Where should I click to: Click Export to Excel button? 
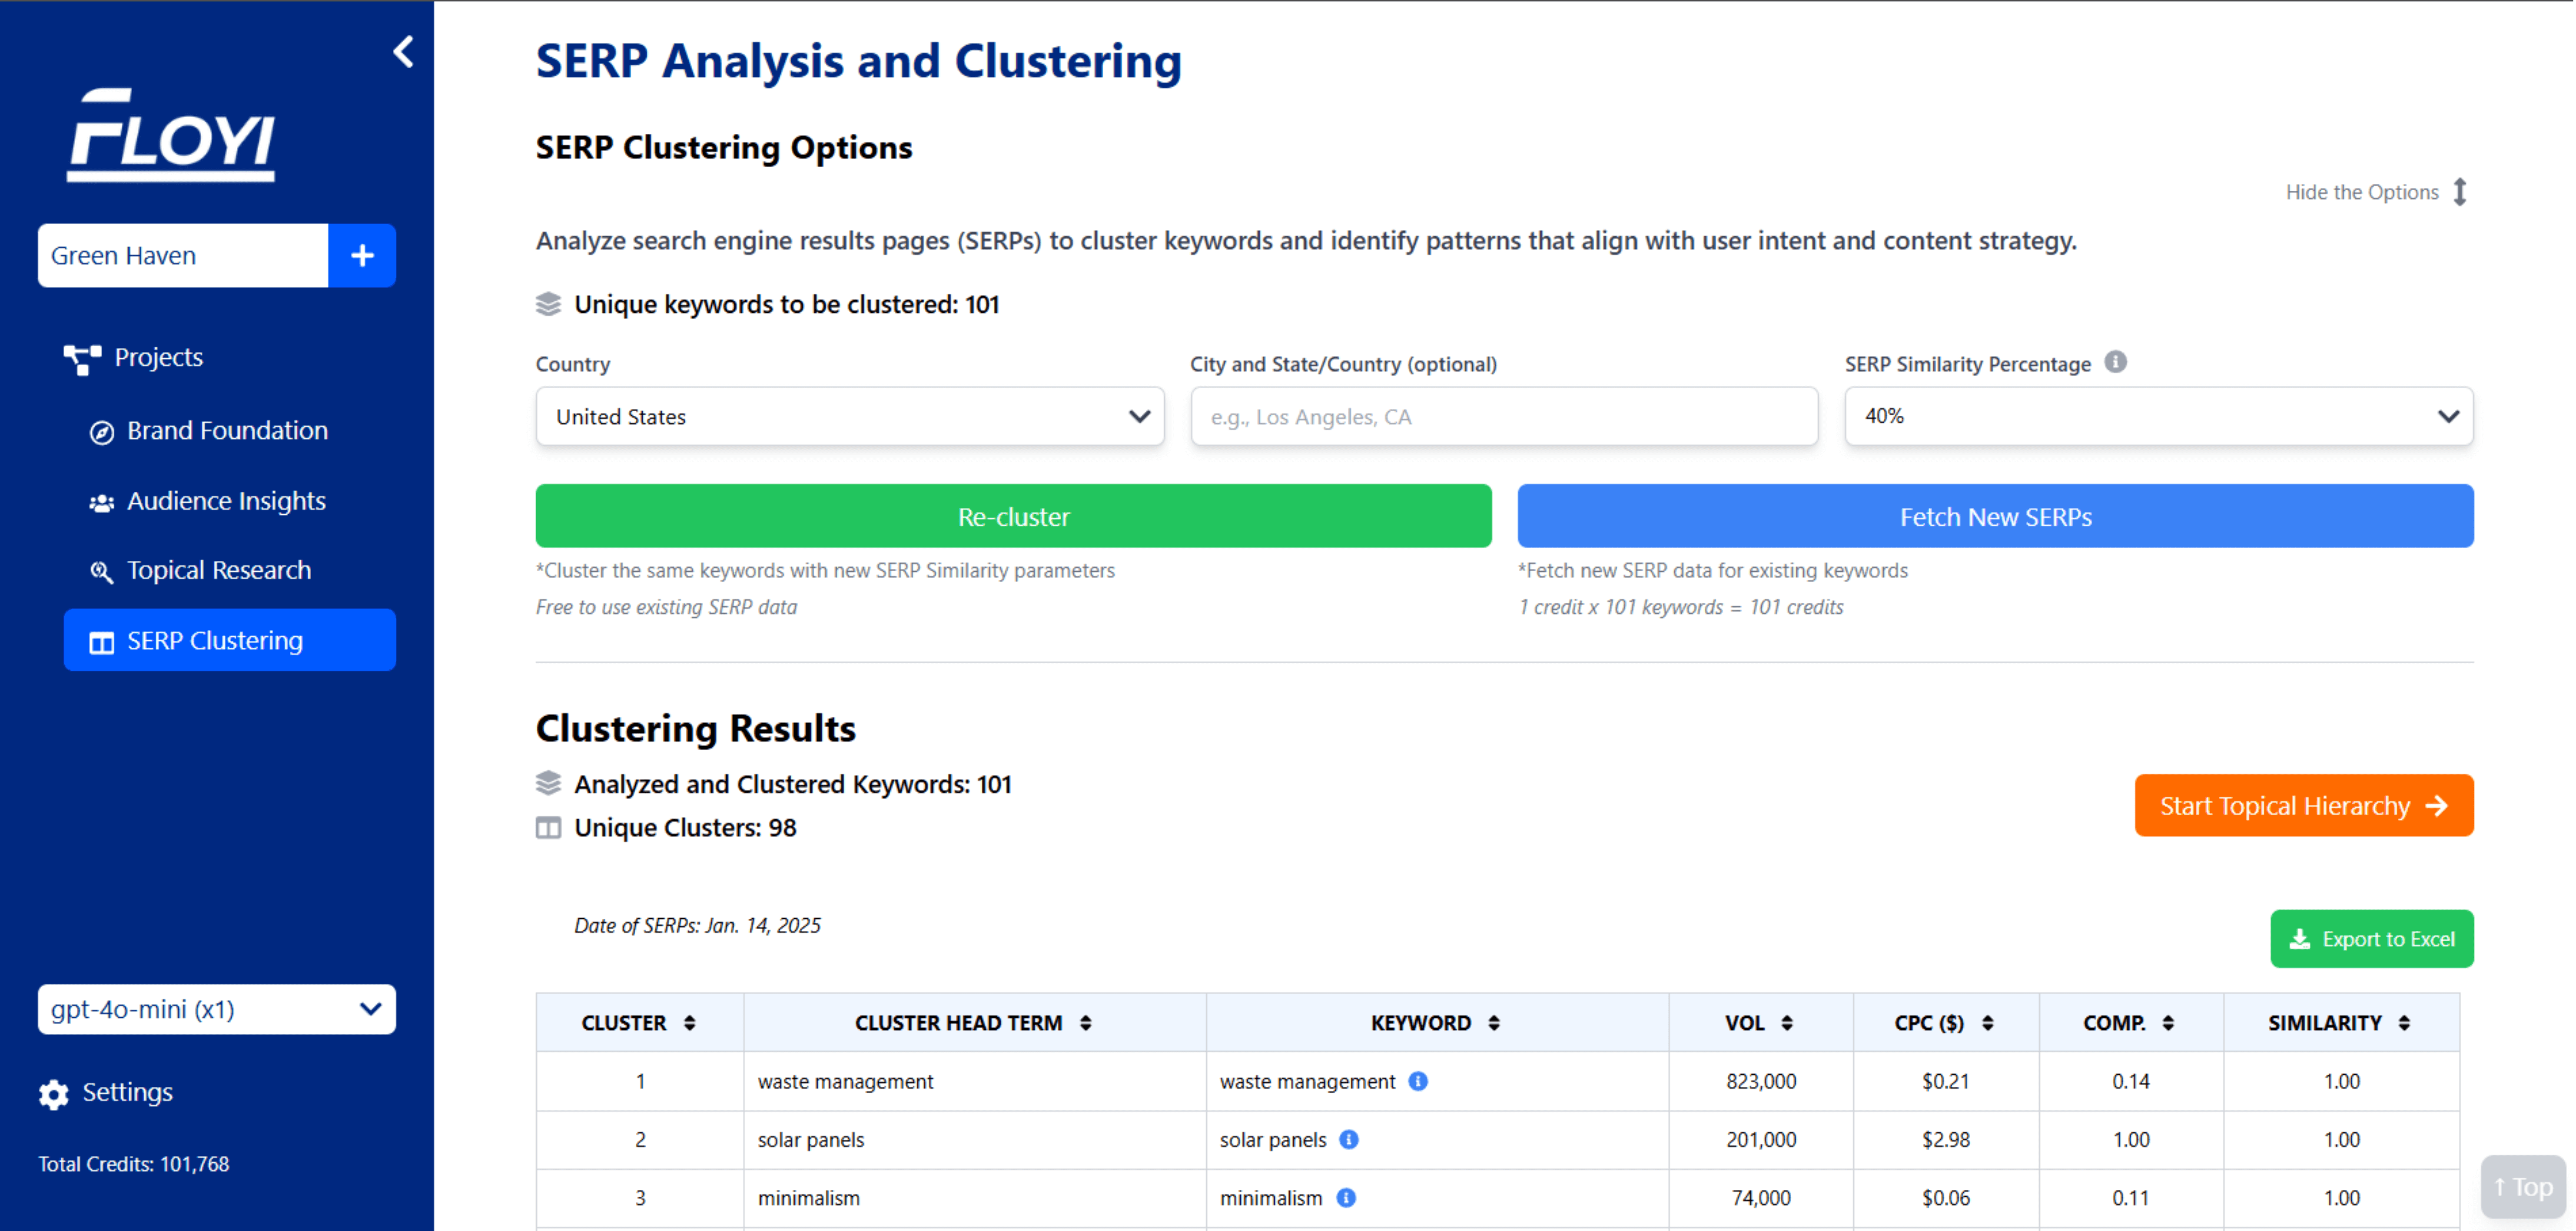2372,939
